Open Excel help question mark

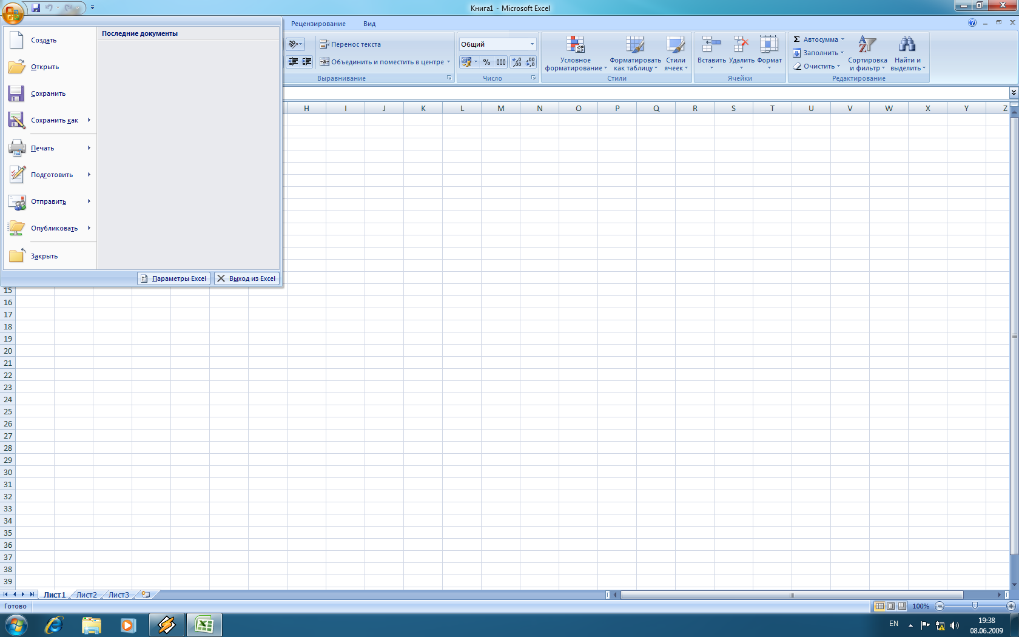pos(972,23)
